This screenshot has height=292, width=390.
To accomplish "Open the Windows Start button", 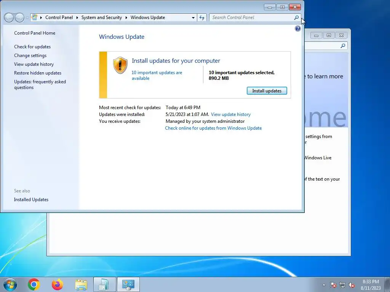I will tap(10, 284).
